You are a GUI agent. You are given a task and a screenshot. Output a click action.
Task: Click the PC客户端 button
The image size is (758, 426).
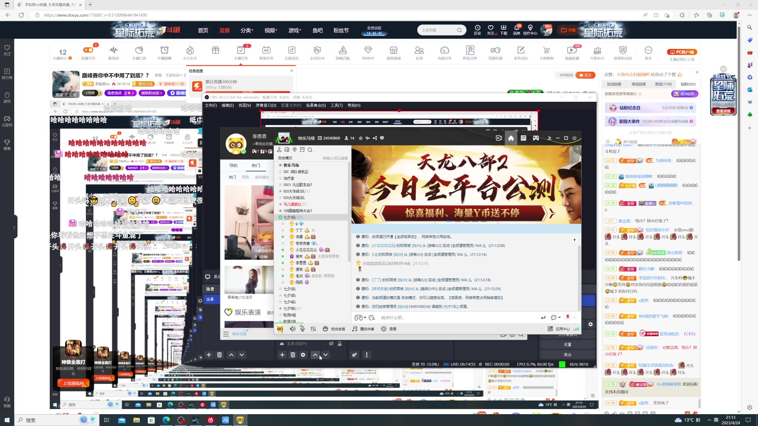(x=682, y=52)
